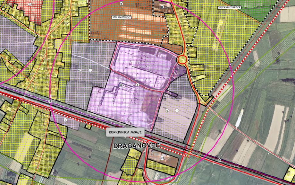
Task: Click K marker in western grey-purple zone
Action: [79, 70]
